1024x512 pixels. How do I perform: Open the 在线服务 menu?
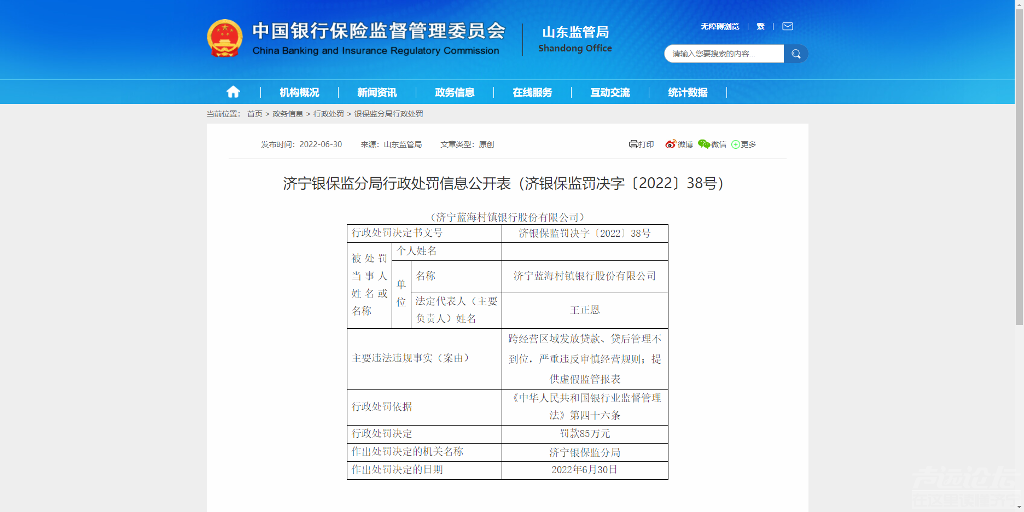532,92
